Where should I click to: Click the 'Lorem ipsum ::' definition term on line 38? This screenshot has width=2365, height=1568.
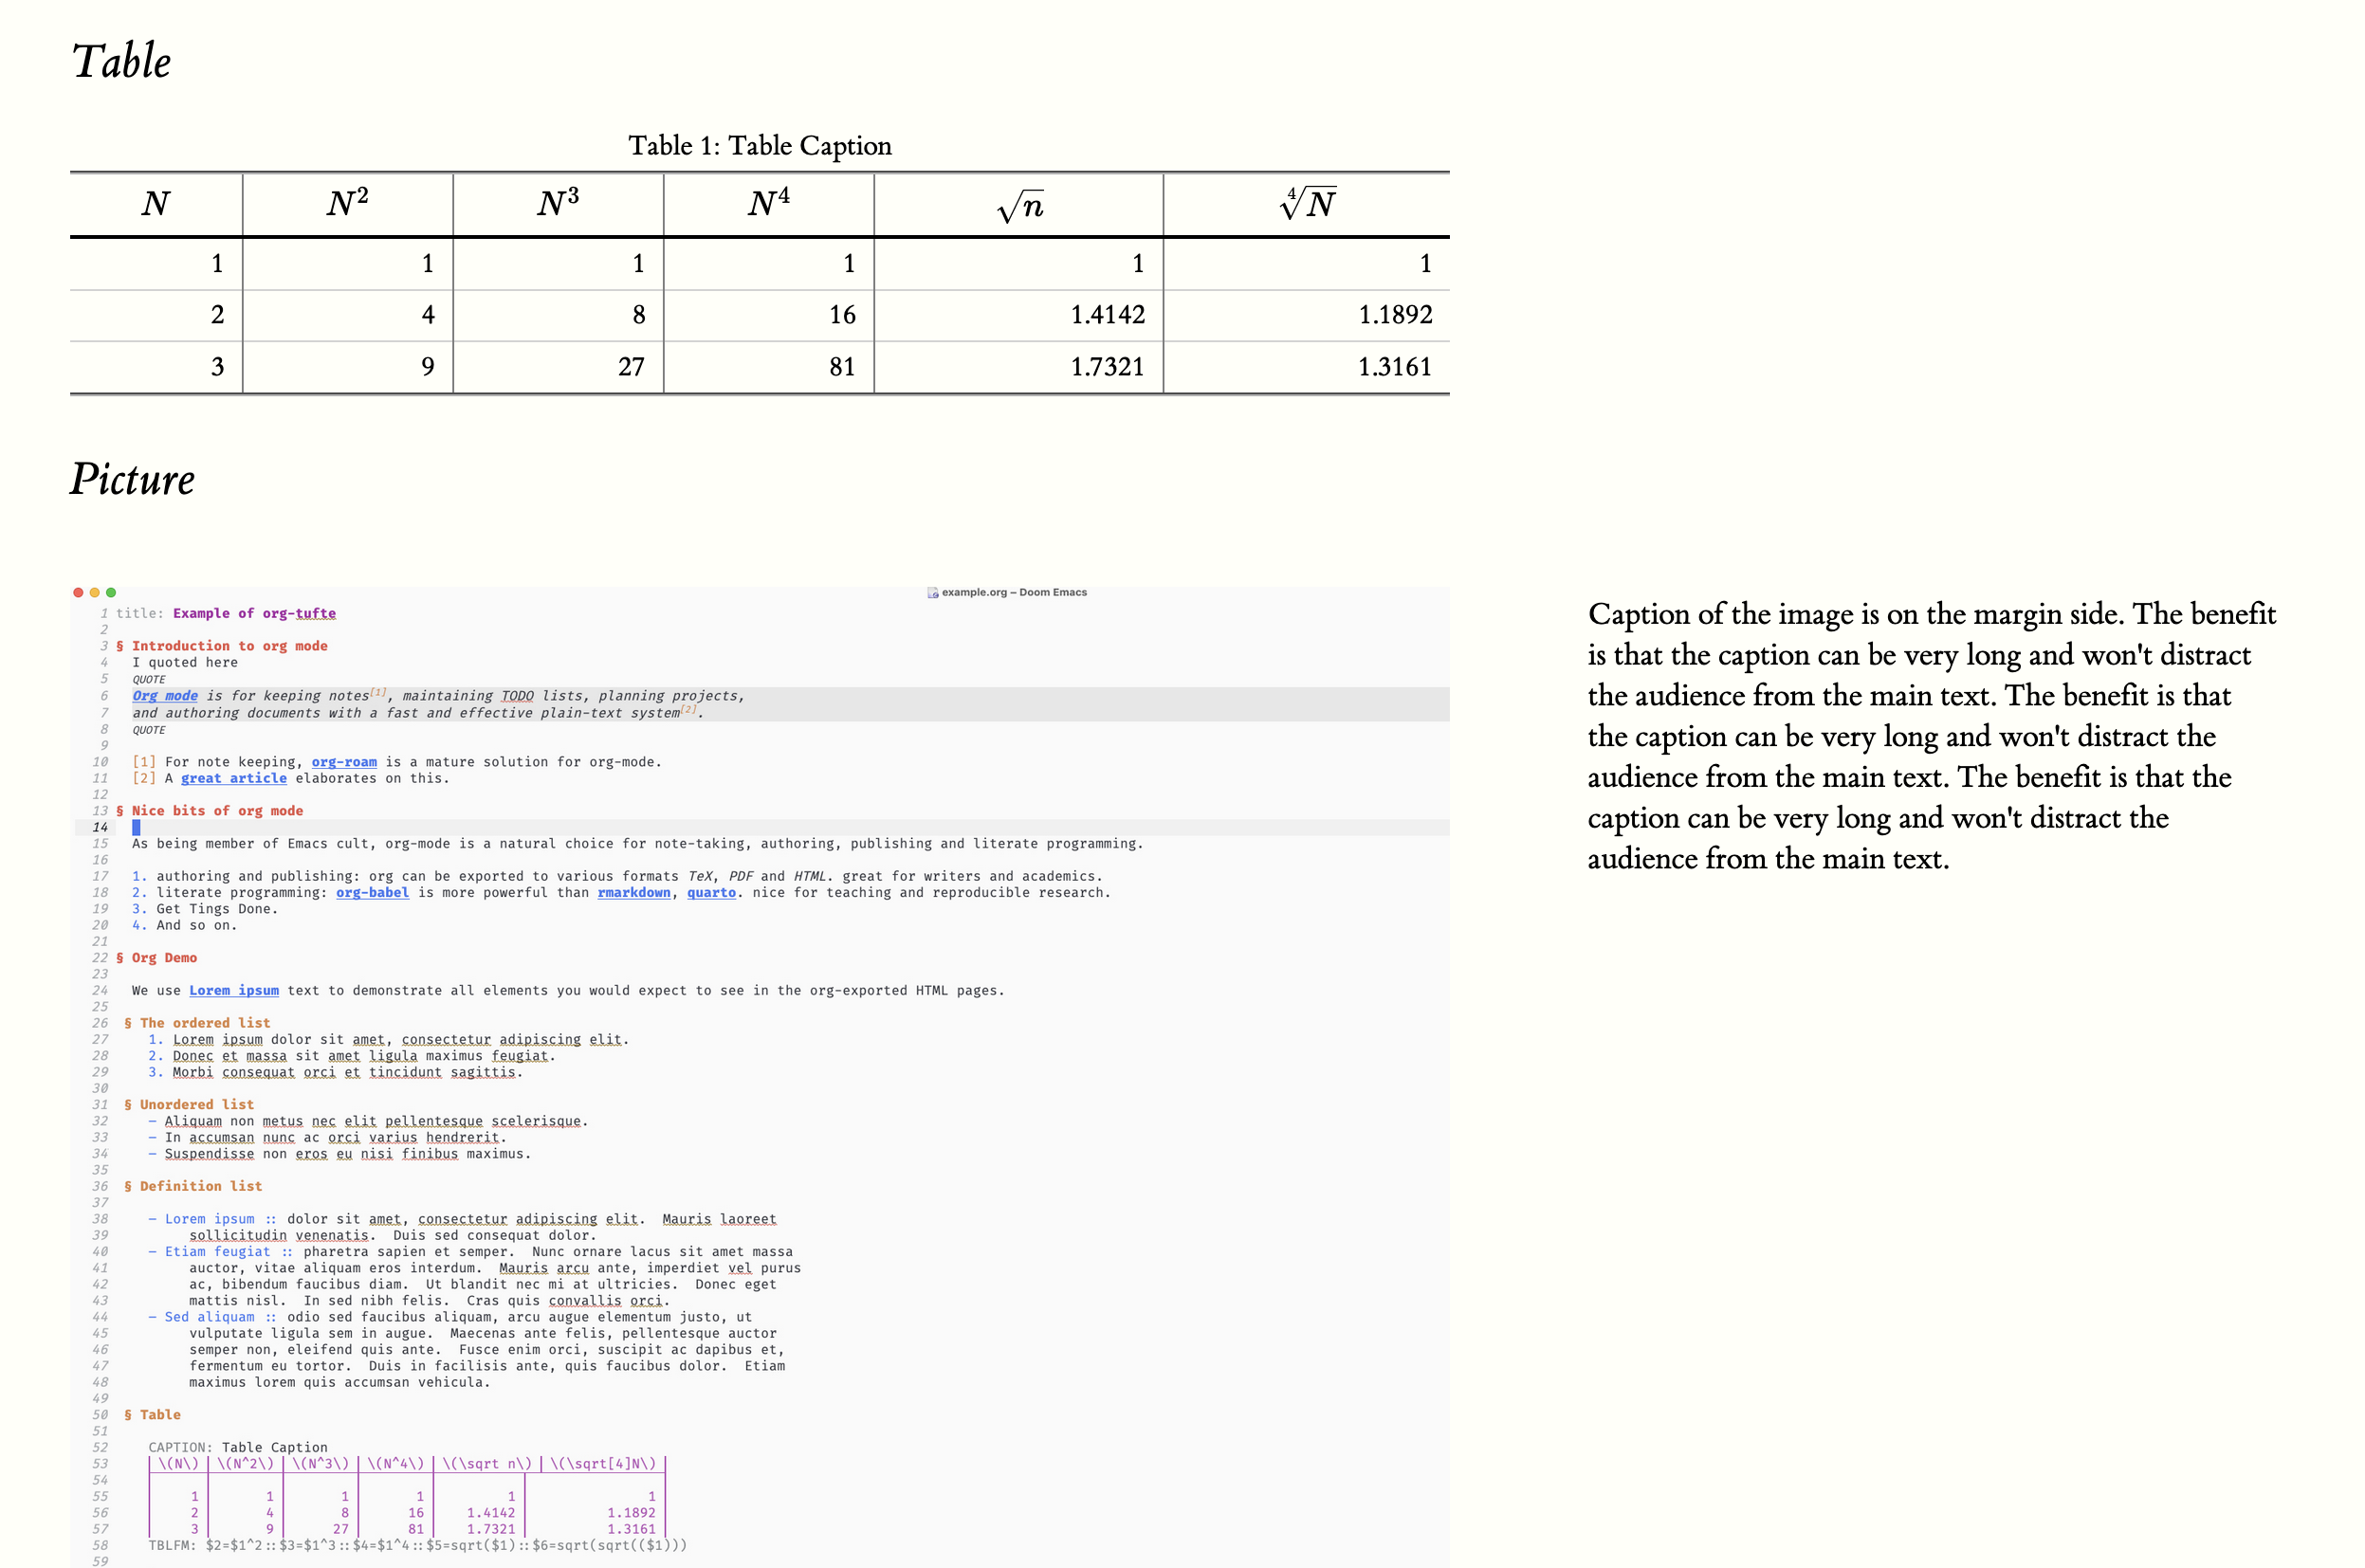coord(221,1219)
